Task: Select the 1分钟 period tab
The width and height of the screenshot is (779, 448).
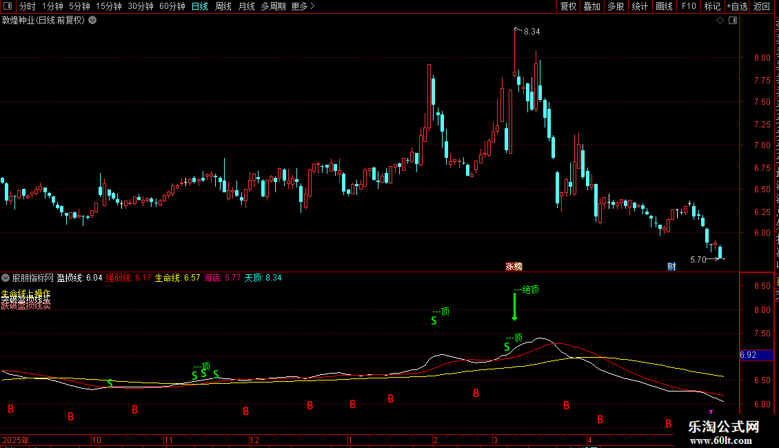Action: pos(52,6)
